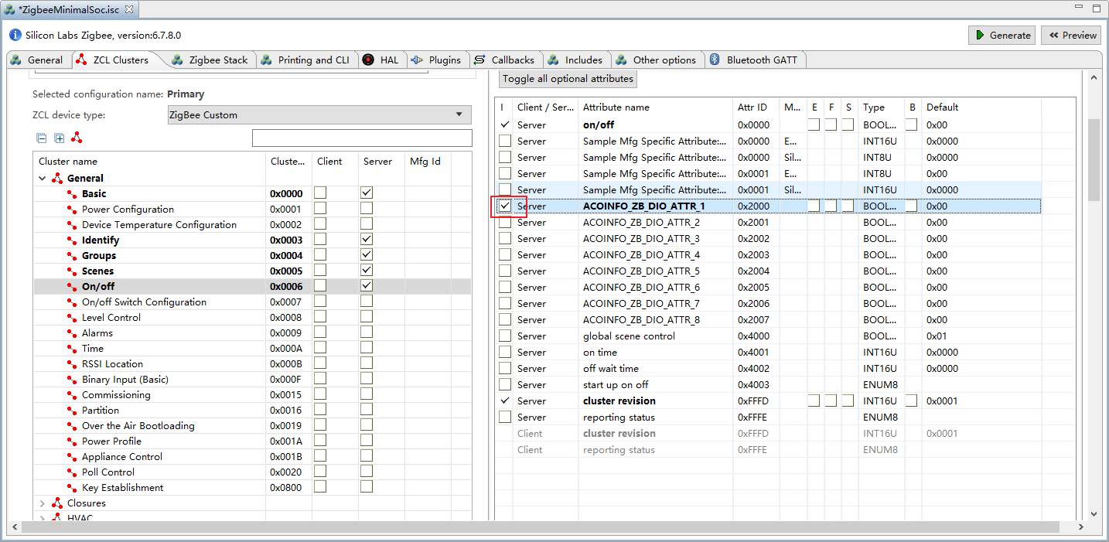Click the Generate button
The width and height of the screenshot is (1109, 542).
(1002, 35)
